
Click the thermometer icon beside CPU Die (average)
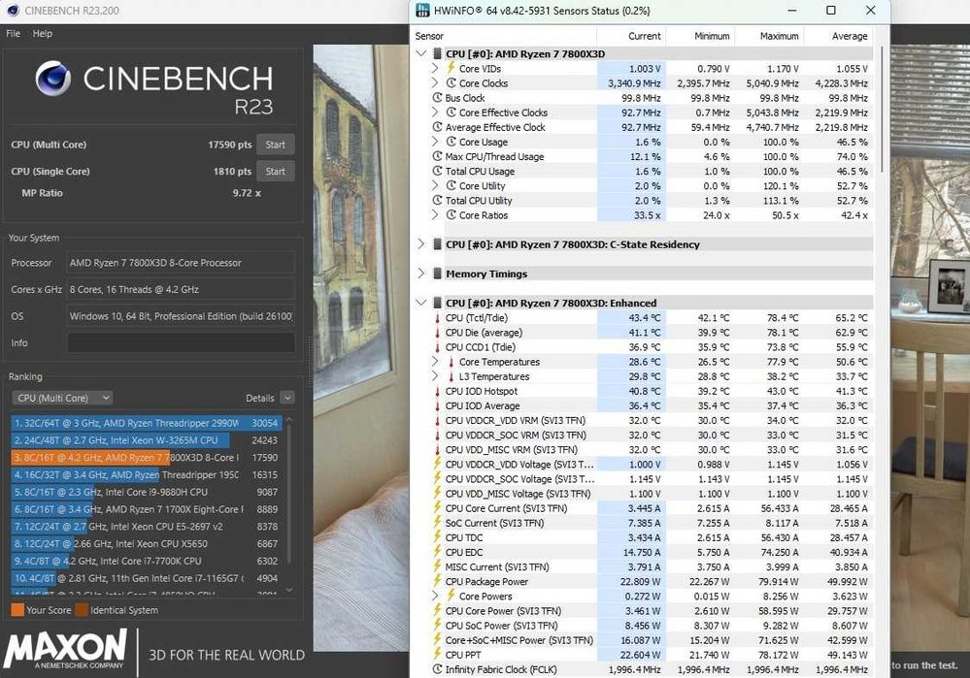437,333
